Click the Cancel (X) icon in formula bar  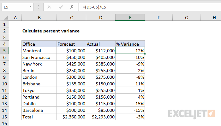point(49,7)
